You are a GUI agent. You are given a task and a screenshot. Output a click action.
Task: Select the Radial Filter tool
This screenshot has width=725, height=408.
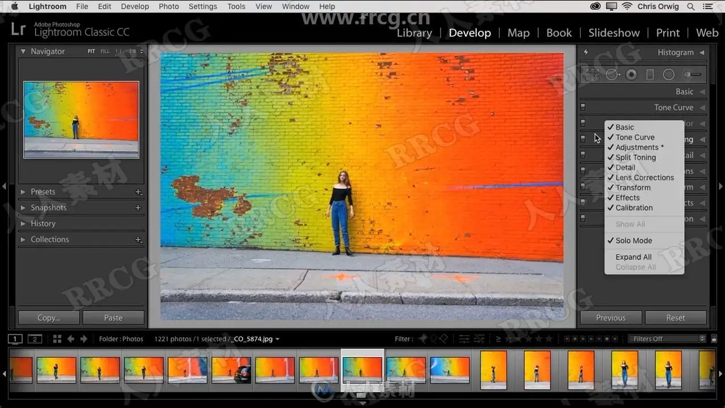click(x=669, y=75)
